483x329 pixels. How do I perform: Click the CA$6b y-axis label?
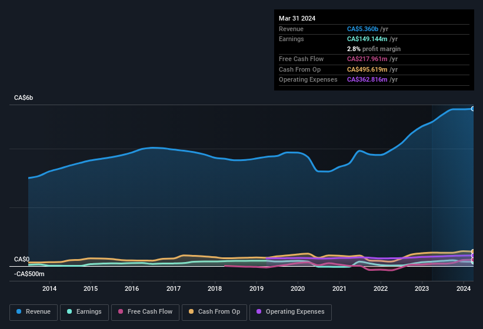tap(24, 98)
